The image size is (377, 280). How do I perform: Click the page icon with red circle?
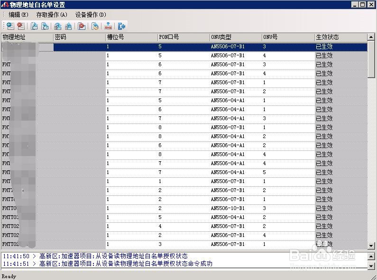point(82,26)
